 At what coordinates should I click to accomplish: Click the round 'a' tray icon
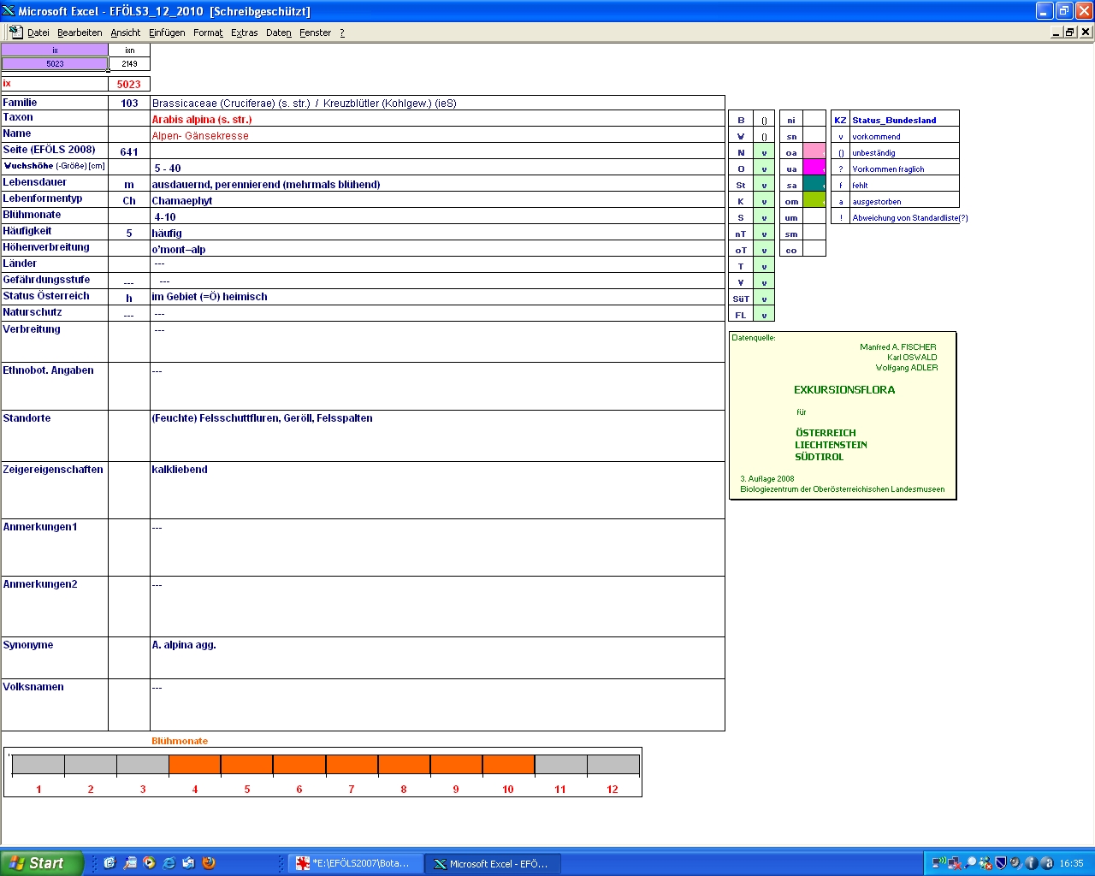click(1046, 863)
